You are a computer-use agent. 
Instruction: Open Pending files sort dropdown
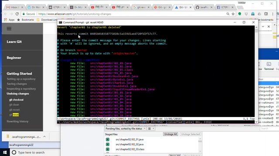[126, 129]
